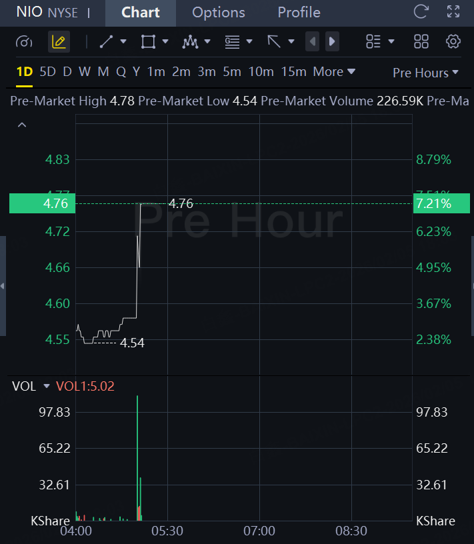The height and width of the screenshot is (544, 474).
Task: Click the Pre-Market Low 4.54 stat
Action: pos(197,101)
